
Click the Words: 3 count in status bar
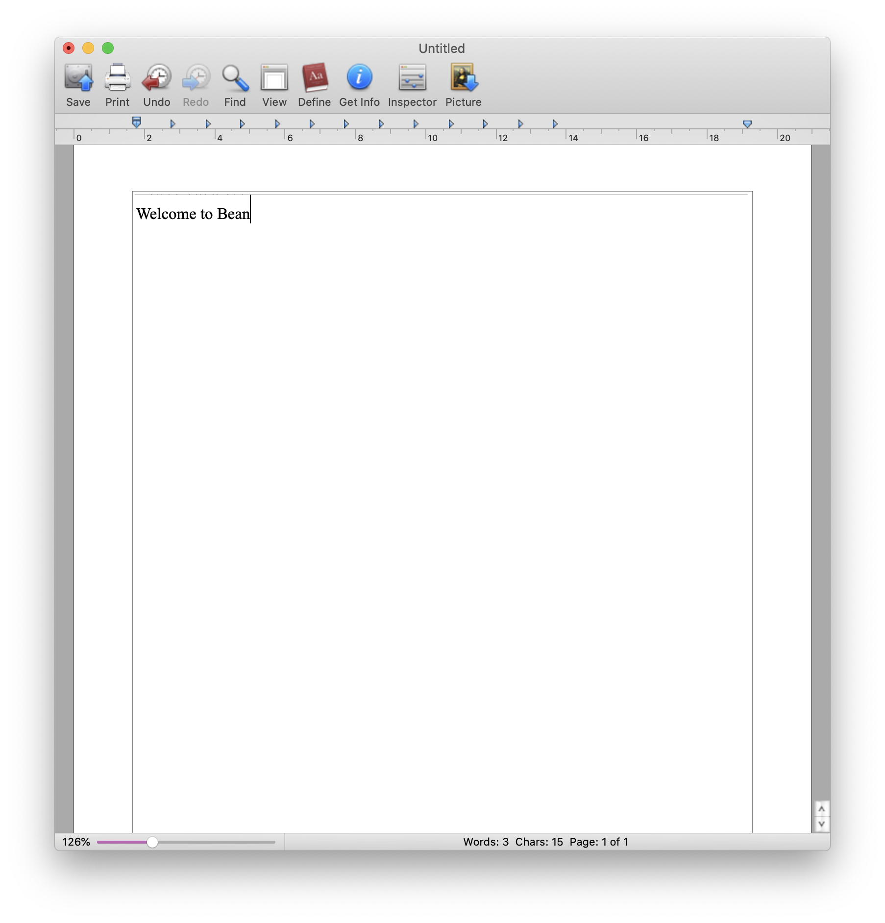click(486, 842)
